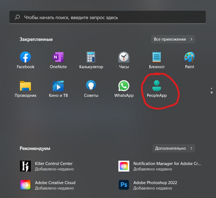
Task: Click the "Adobe Creative Cloud" text
Action: point(55,183)
